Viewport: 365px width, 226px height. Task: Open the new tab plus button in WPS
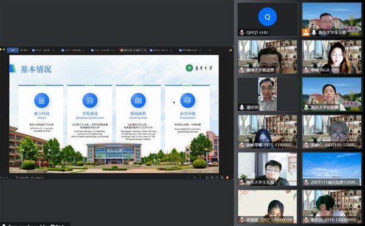pyautogui.click(x=209, y=50)
